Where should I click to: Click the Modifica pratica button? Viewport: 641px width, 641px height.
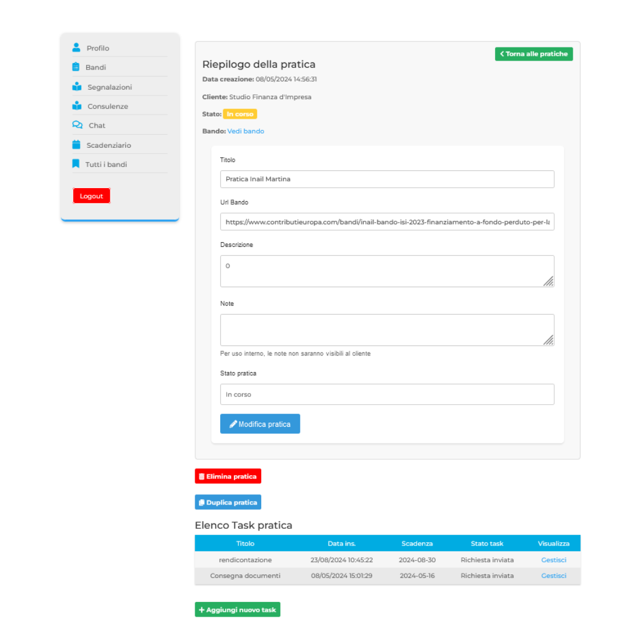coord(260,424)
